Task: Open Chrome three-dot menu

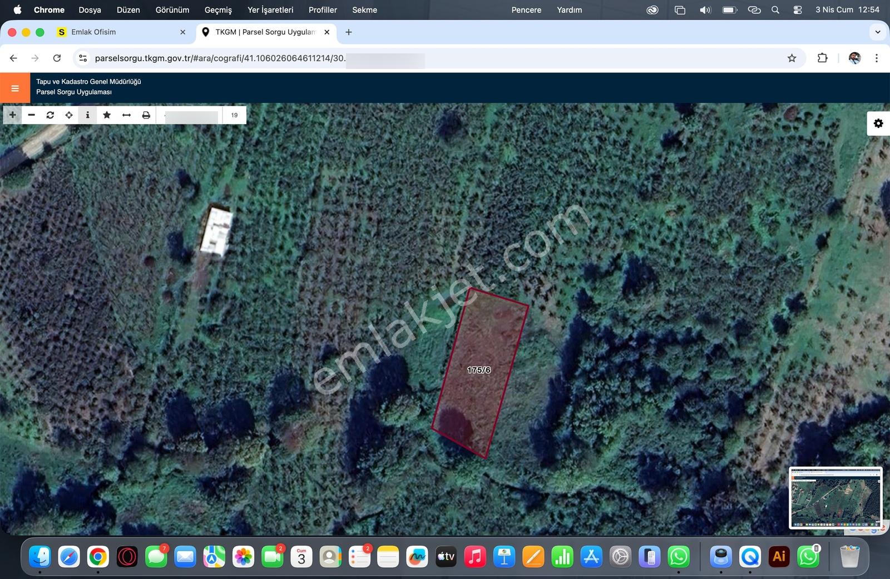Action: click(x=877, y=58)
